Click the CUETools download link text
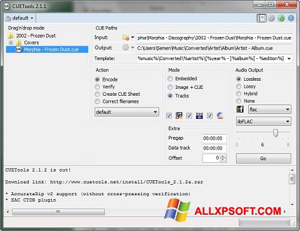The height and width of the screenshot is (231, 300). coord(126,182)
